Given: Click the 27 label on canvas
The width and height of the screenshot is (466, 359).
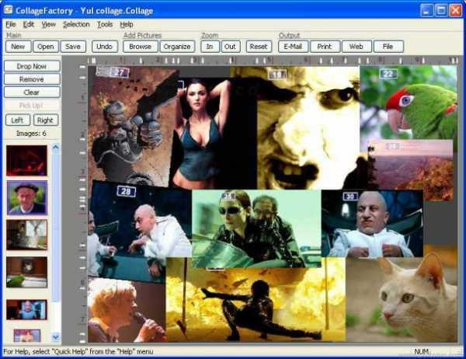Looking at the screenshot, I should (120, 72).
